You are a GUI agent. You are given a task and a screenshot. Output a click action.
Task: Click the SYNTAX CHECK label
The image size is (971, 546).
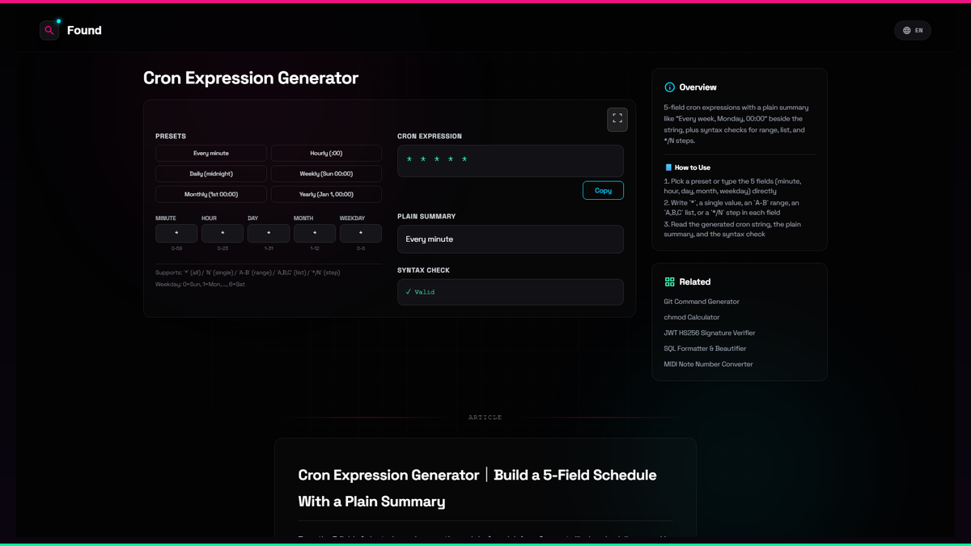click(x=423, y=270)
